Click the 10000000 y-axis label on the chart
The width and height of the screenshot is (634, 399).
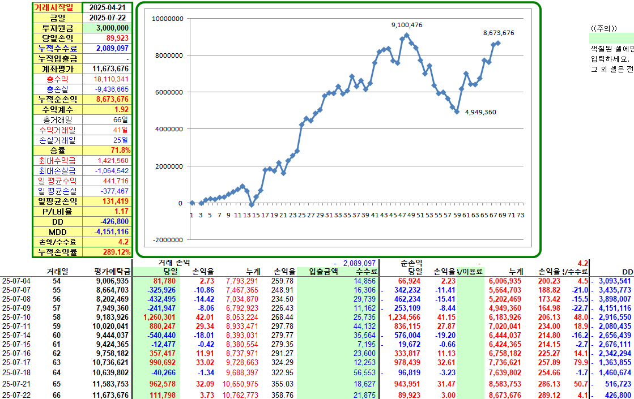167,19
